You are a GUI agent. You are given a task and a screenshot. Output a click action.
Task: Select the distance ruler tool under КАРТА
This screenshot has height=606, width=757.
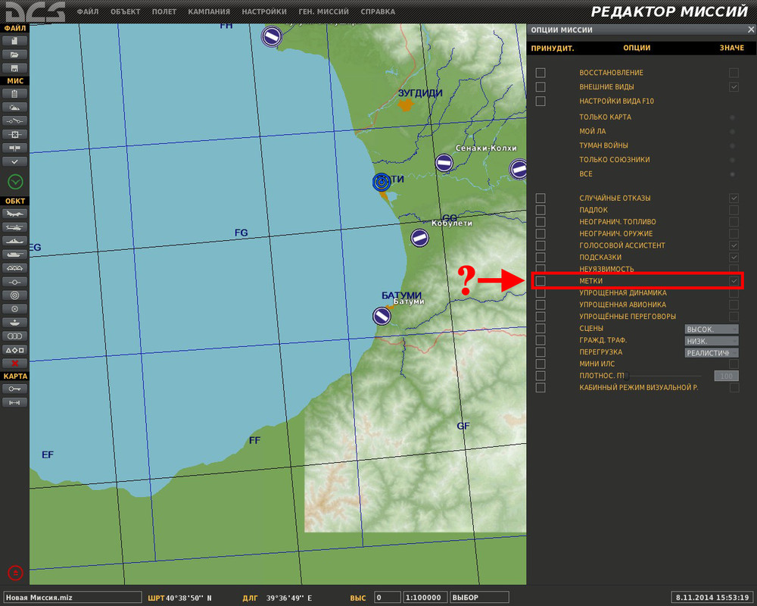point(14,402)
